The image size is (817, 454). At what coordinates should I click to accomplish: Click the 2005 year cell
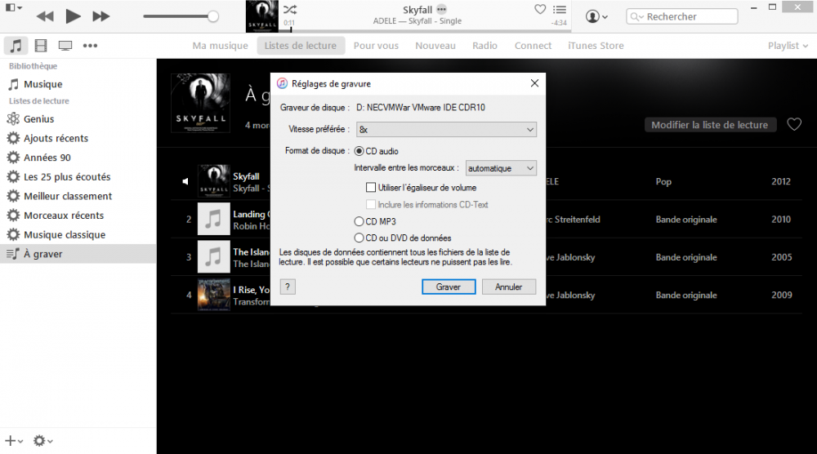click(782, 257)
